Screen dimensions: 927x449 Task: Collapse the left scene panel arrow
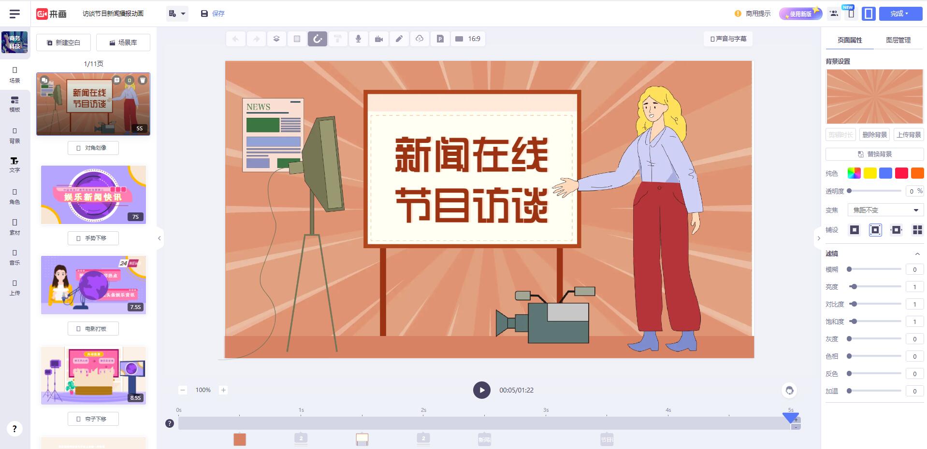pyautogui.click(x=159, y=238)
